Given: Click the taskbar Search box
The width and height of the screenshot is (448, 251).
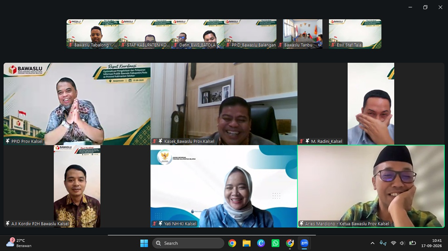Looking at the screenshot, I should click(x=188, y=243).
